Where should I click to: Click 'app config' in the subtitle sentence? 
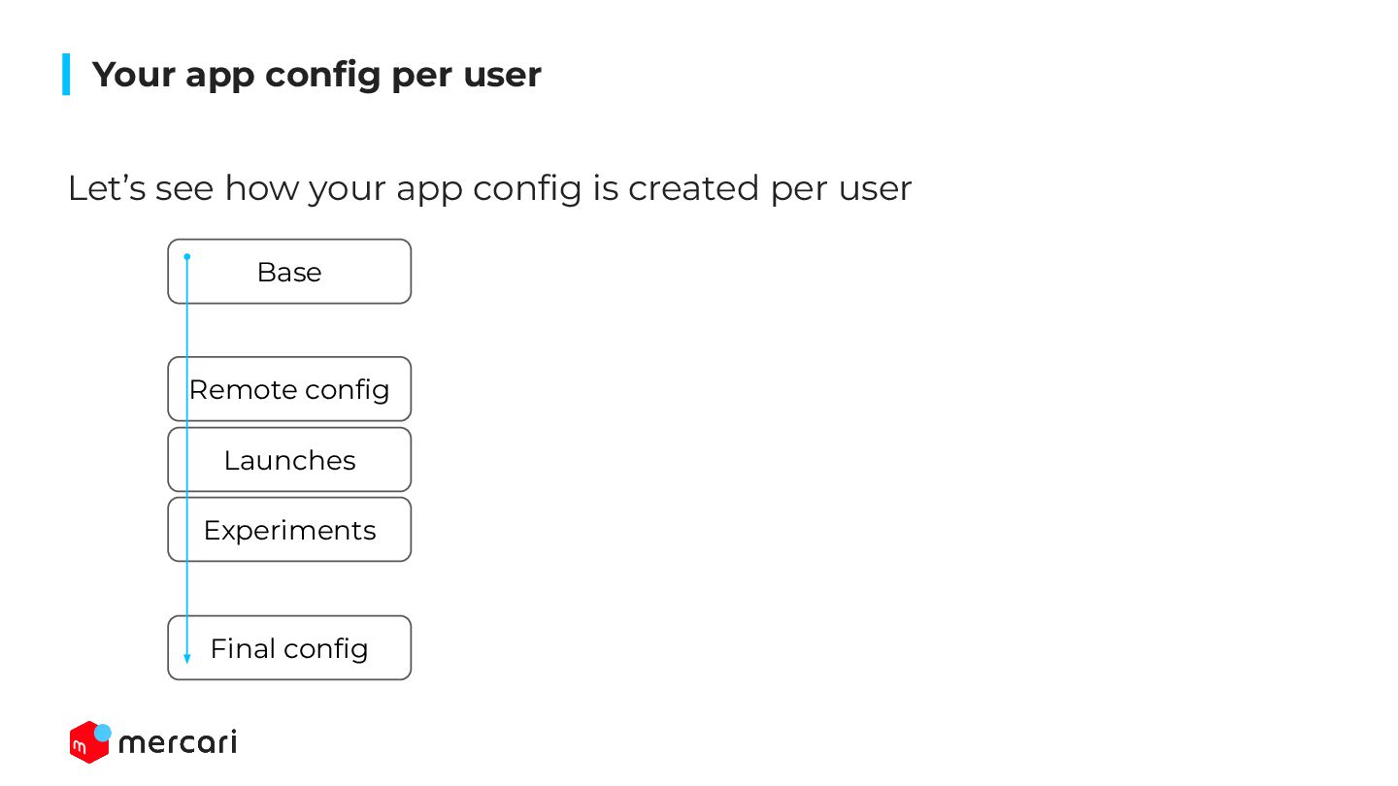pyautogui.click(x=488, y=188)
